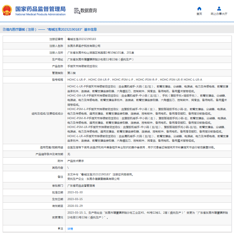Click the 无 storage condition value
The height and width of the screenshot is (233, 234).
[x=69, y=154]
